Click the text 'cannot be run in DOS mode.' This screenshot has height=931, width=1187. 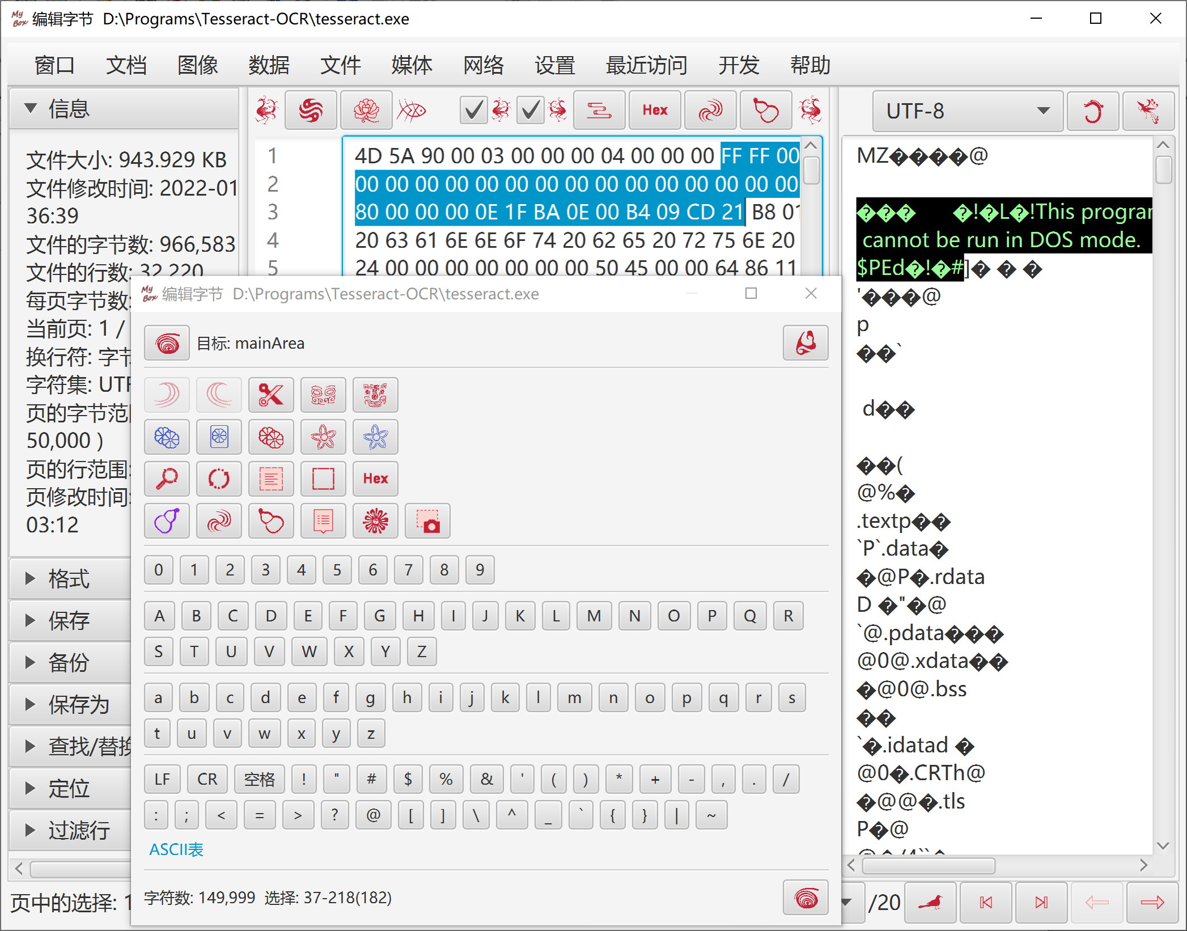pyautogui.click(x=1001, y=240)
